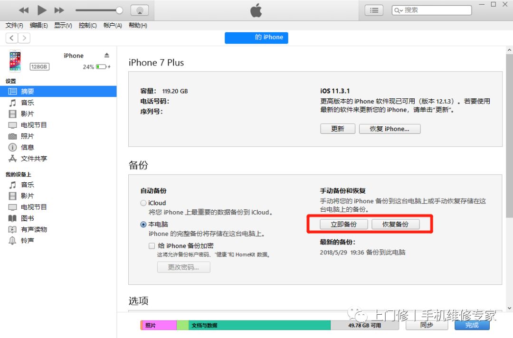Click the iPhone device thumbnail

(15, 61)
